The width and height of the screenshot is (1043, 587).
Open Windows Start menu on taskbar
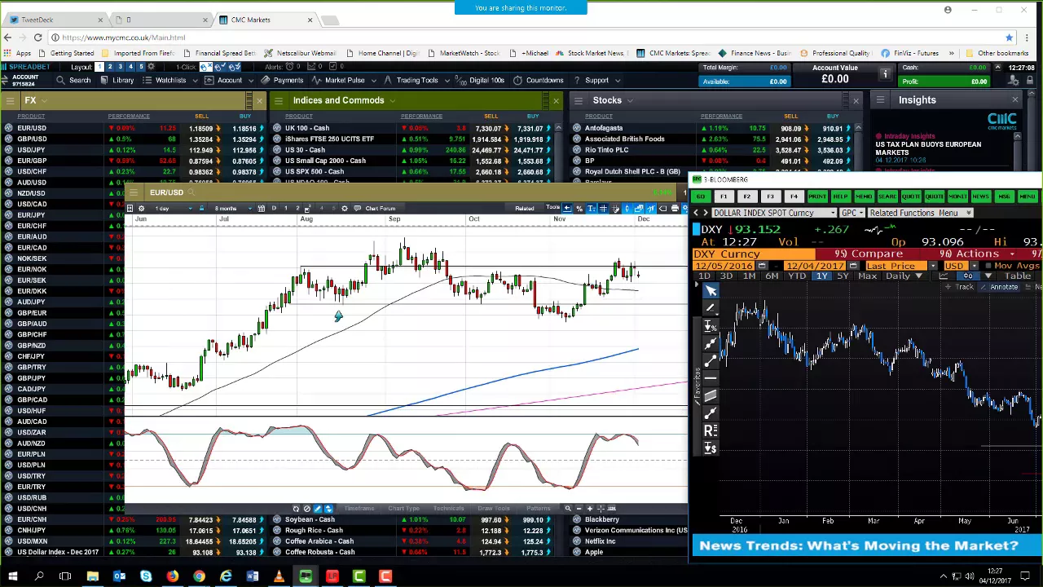(x=12, y=577)
